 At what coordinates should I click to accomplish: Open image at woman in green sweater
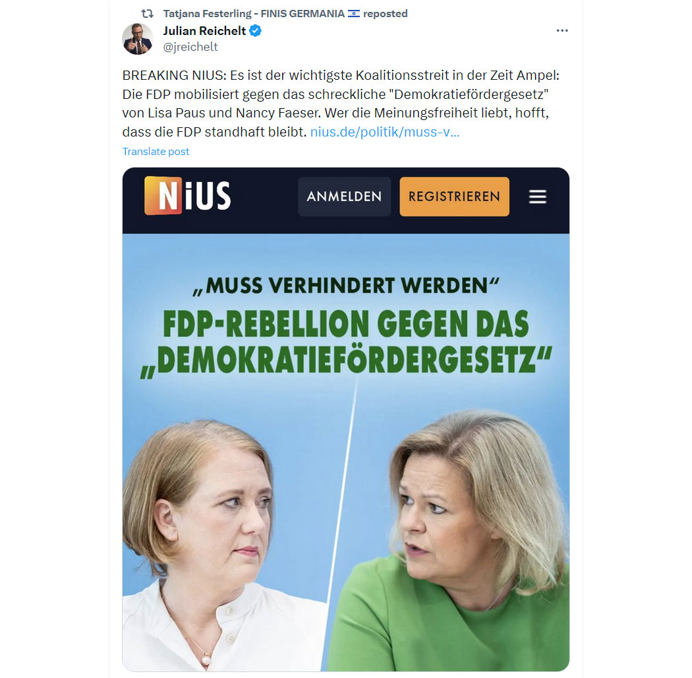[457, 539]
